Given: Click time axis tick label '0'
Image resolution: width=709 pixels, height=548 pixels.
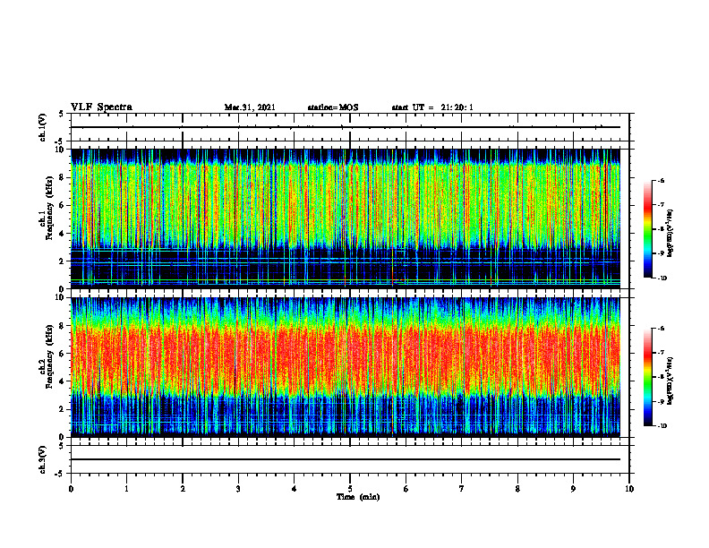Looking at the screenshot, I should coord(71,489).
